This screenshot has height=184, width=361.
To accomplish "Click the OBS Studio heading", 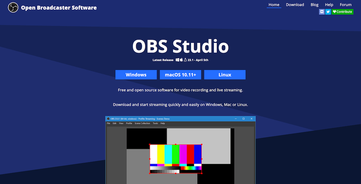I will click(180, 46).
